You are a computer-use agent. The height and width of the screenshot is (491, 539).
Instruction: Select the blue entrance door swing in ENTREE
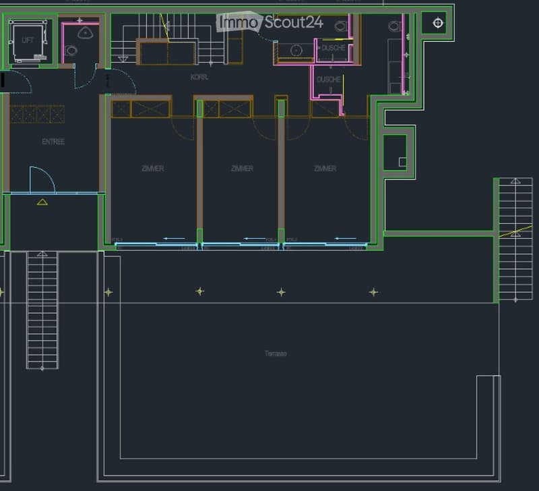point(42,180)
